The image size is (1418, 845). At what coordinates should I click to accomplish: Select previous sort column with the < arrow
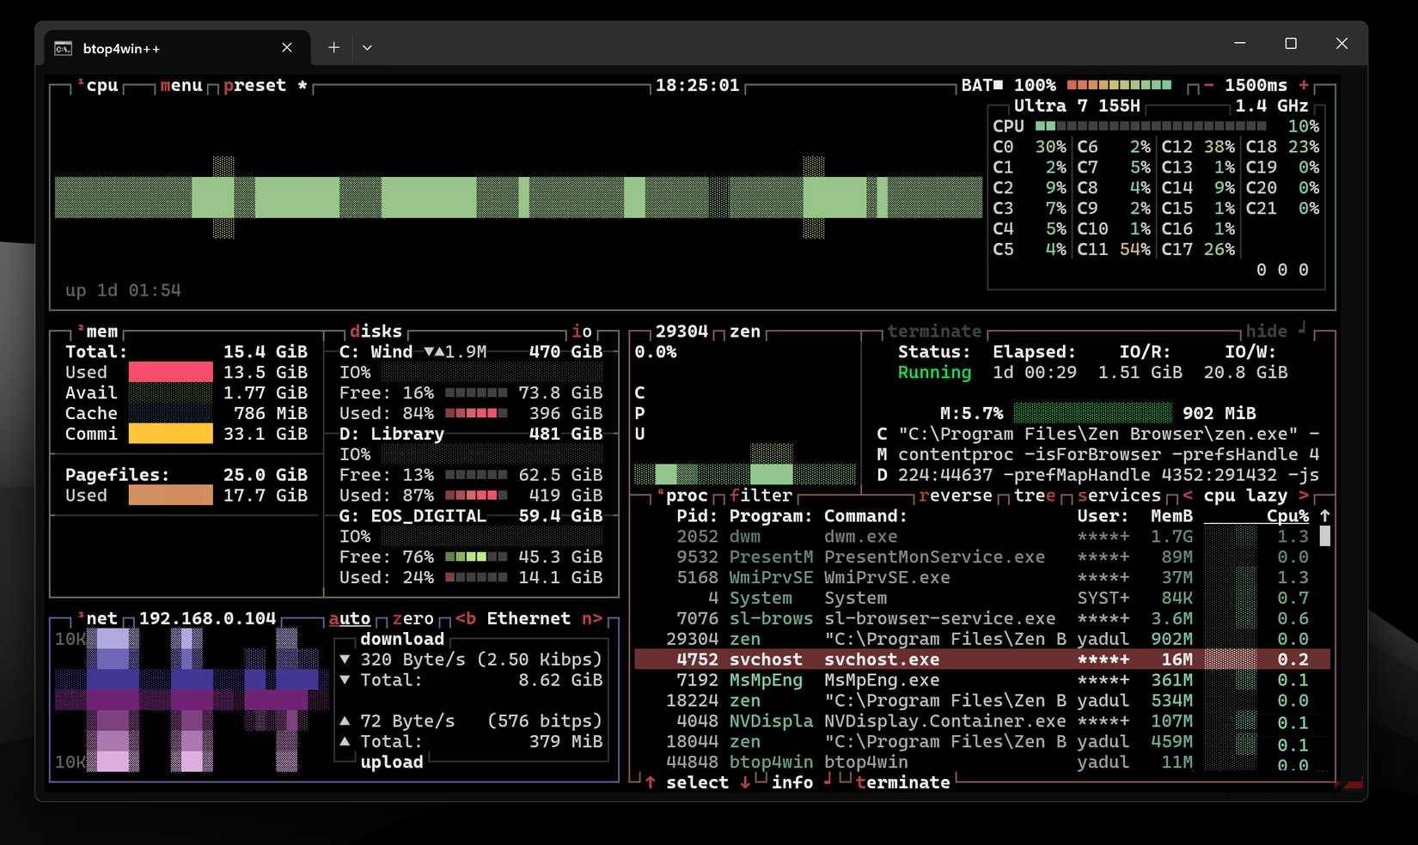pyautogui.click(x=1188, y=495)
